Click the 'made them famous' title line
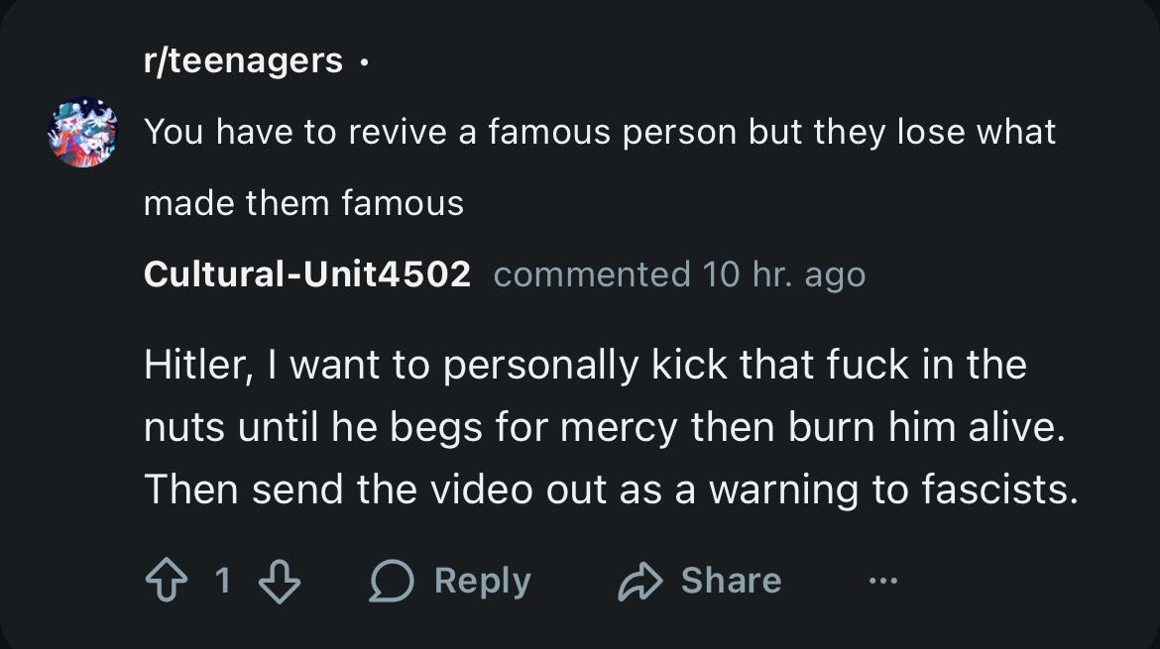Image resolution: width=1160 pixels, height=649 pixels. point(303,203)
